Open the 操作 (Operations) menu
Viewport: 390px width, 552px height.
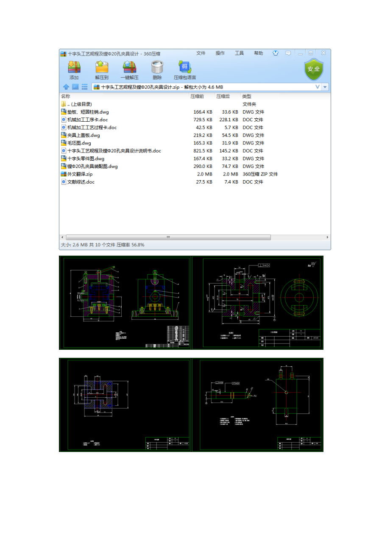tap(220, 53)
